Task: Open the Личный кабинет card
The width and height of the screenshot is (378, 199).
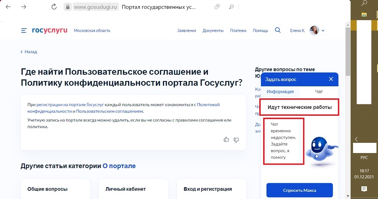Action: coord(133,189)
